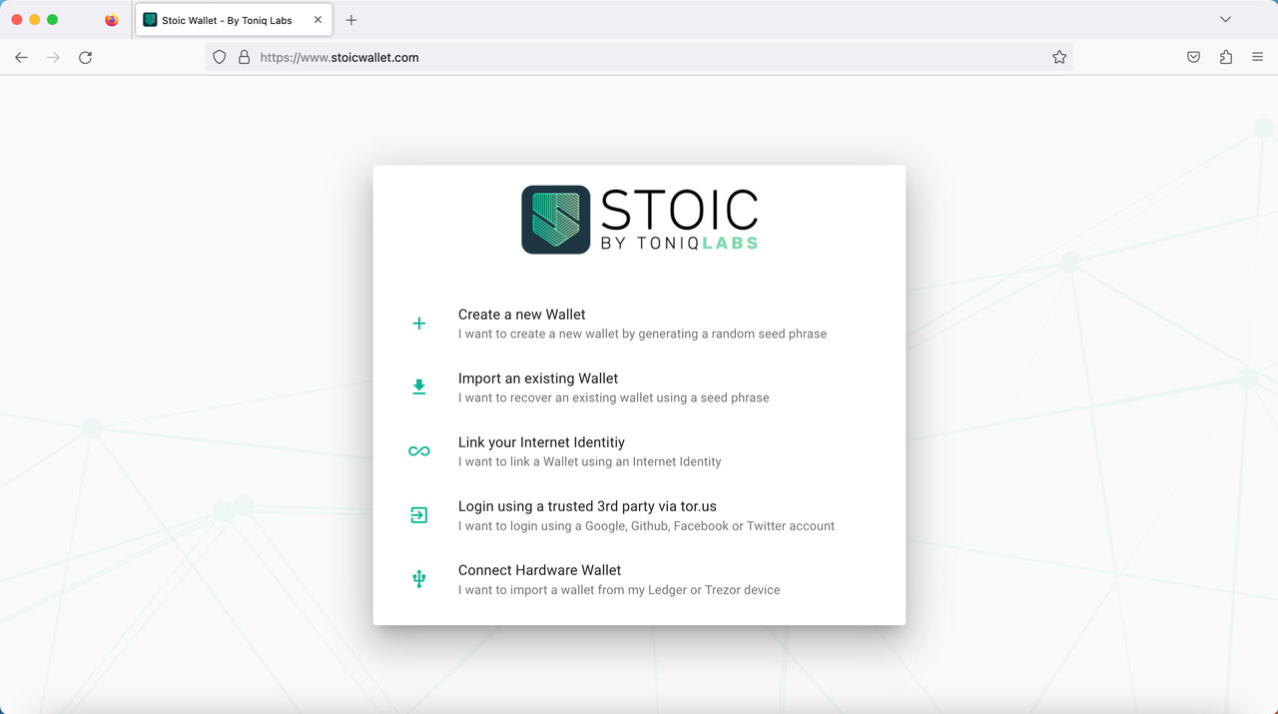Expand the list all tabs chevron
Image resolution: width=1278 pixels, height=714 pixels.
point(1225,20)
